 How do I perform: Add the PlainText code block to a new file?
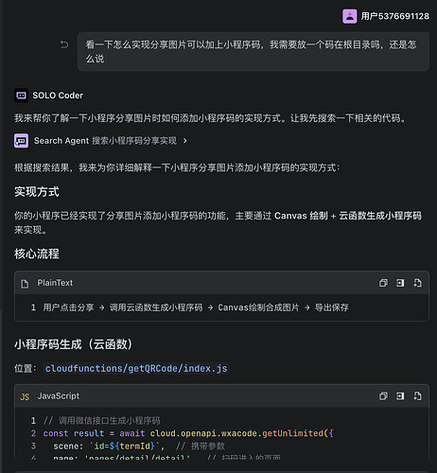pyautogui.click(x=417, y=283)
